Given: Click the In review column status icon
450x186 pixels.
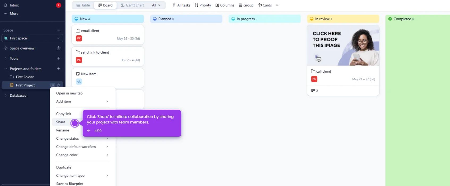Looking at the screenshot, I should [x=312, y=19].
